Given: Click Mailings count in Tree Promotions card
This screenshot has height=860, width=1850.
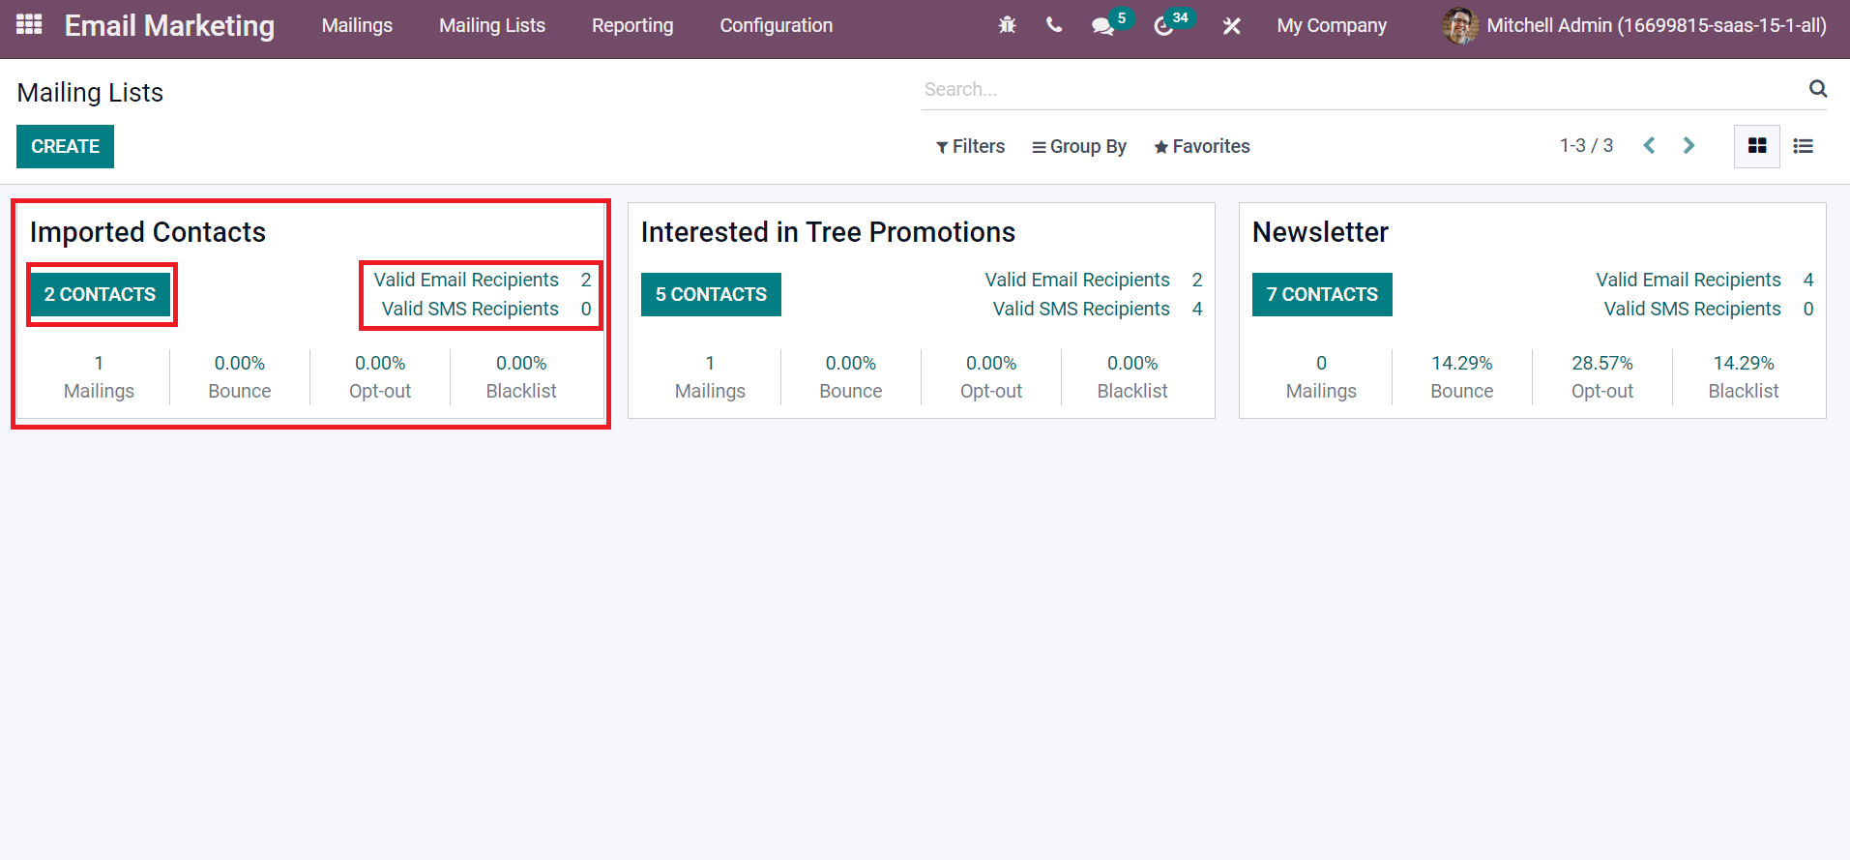Looking at the screenshot, I should (x=710, y=377).
